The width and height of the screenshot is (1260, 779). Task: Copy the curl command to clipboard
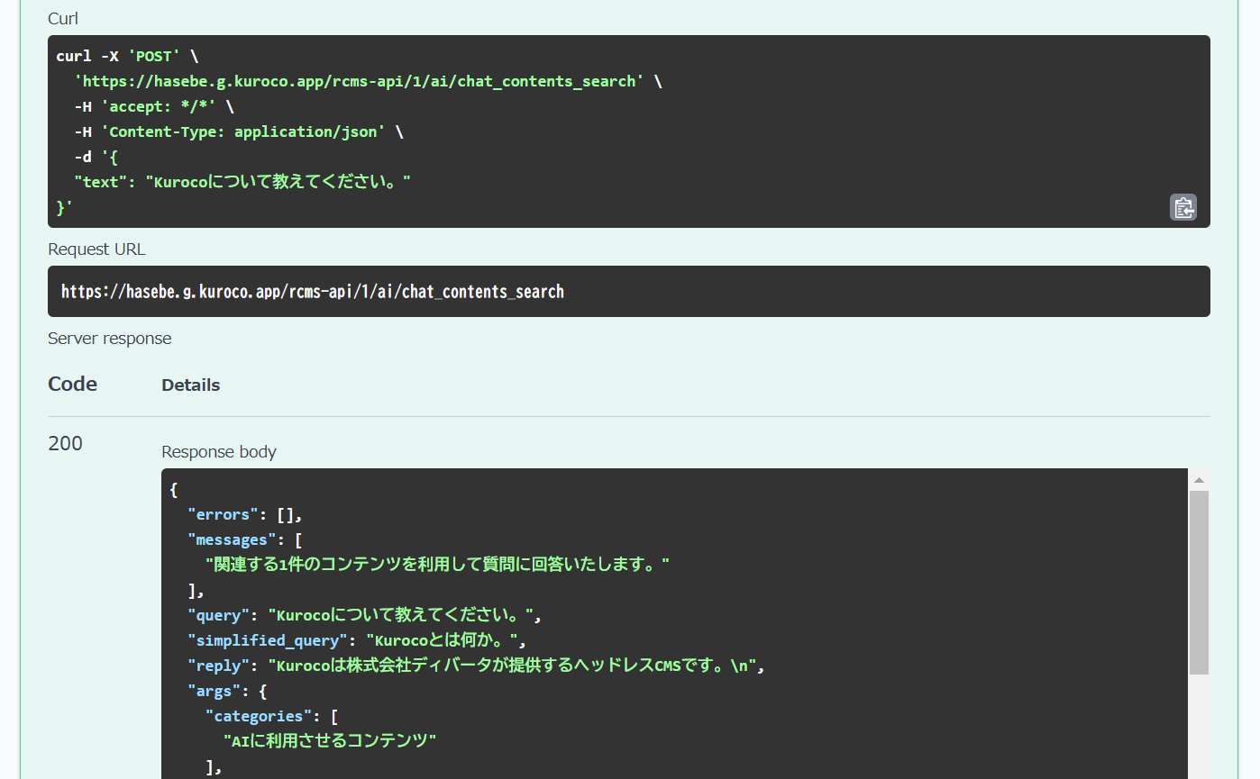coord(1182,207)
